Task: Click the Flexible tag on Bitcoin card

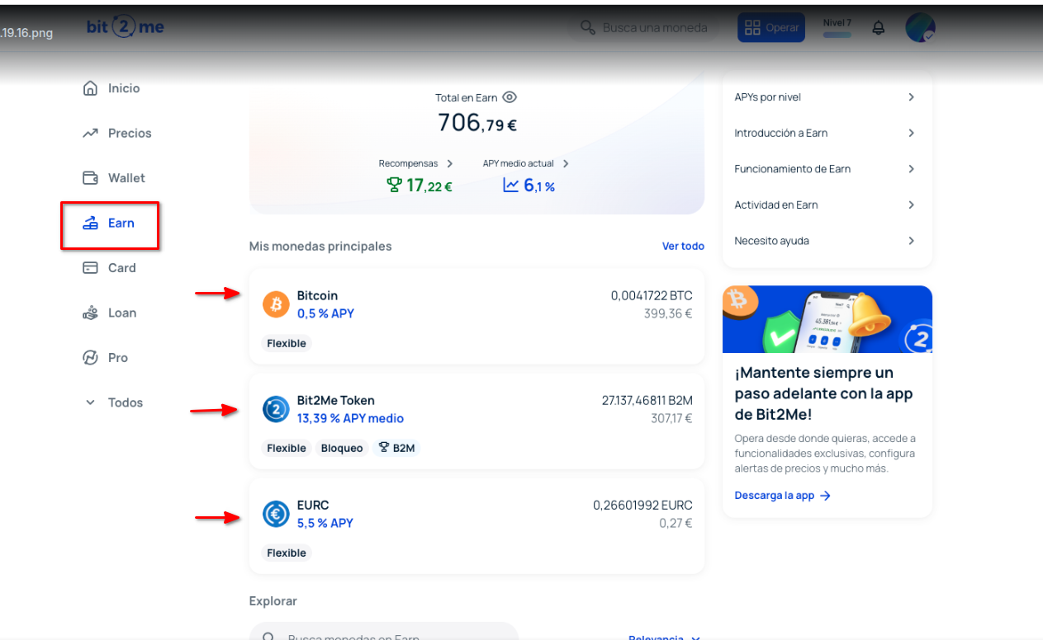Action: coord(287,343)
